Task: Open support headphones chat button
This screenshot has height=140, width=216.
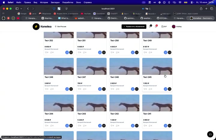Action: coord(210,134)
